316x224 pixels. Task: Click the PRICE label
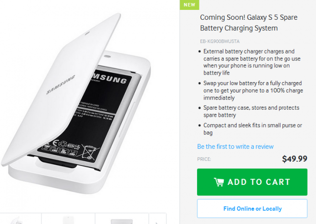click(x=204, y=159)
